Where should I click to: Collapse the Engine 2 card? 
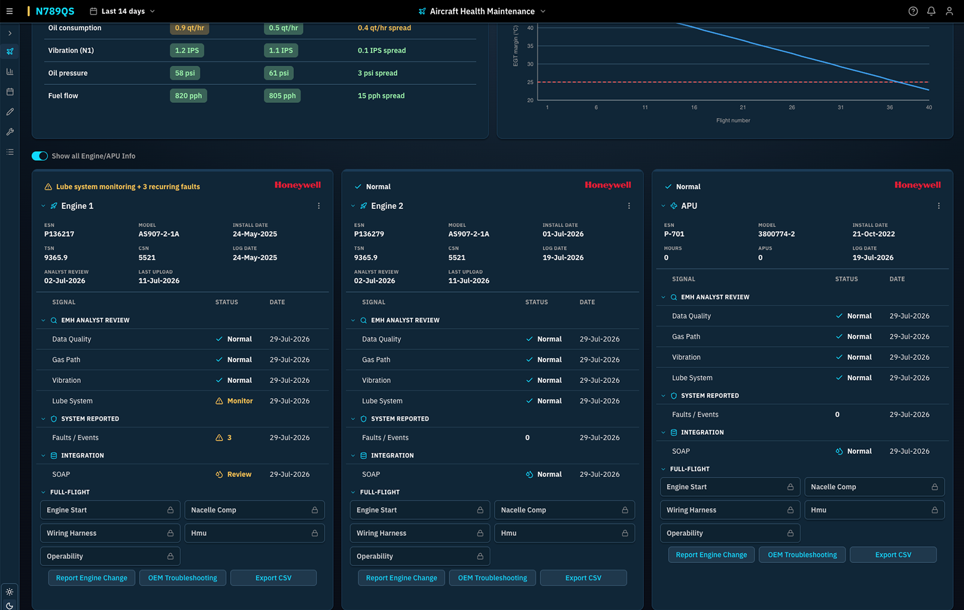(353, 206)
